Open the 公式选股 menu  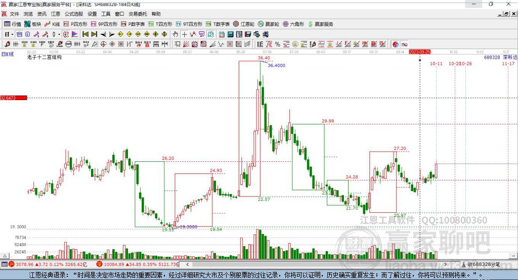74,14
